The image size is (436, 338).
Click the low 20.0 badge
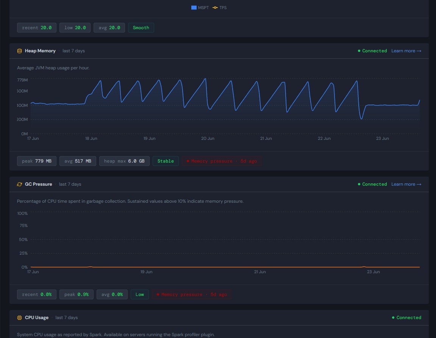[75, 28]
